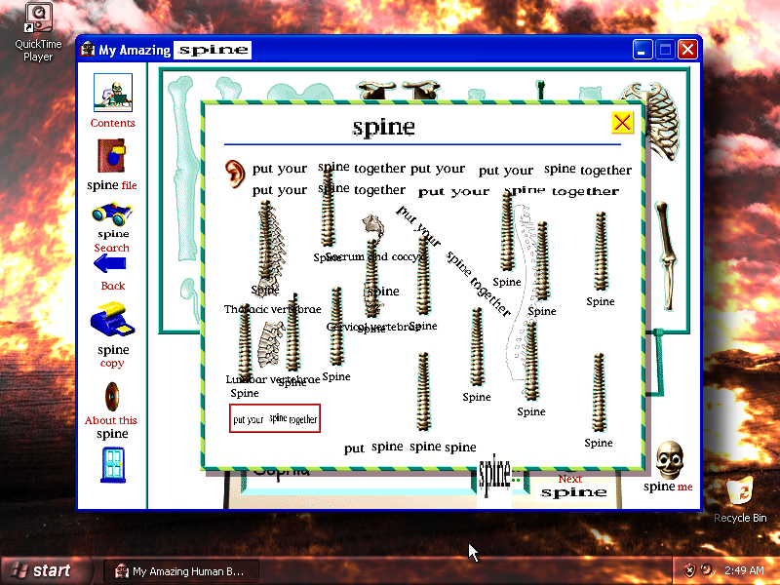Click the tall spine text under the popup
780x585 pixels.
pos(494,474)
